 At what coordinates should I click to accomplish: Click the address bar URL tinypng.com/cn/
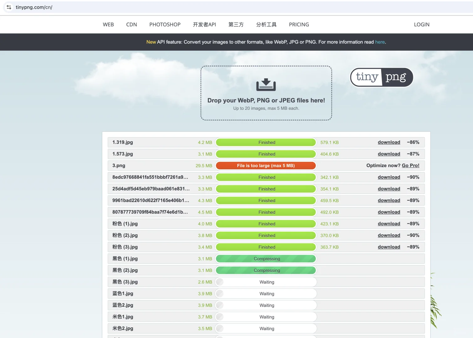[34, 7]
